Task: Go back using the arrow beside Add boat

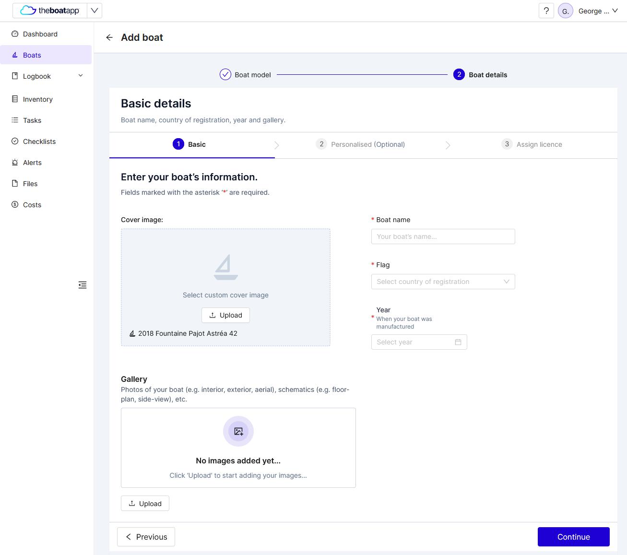Action: point(109,37)
